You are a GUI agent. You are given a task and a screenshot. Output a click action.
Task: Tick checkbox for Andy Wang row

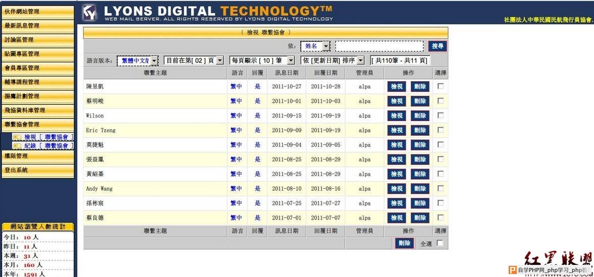[440, 188]
